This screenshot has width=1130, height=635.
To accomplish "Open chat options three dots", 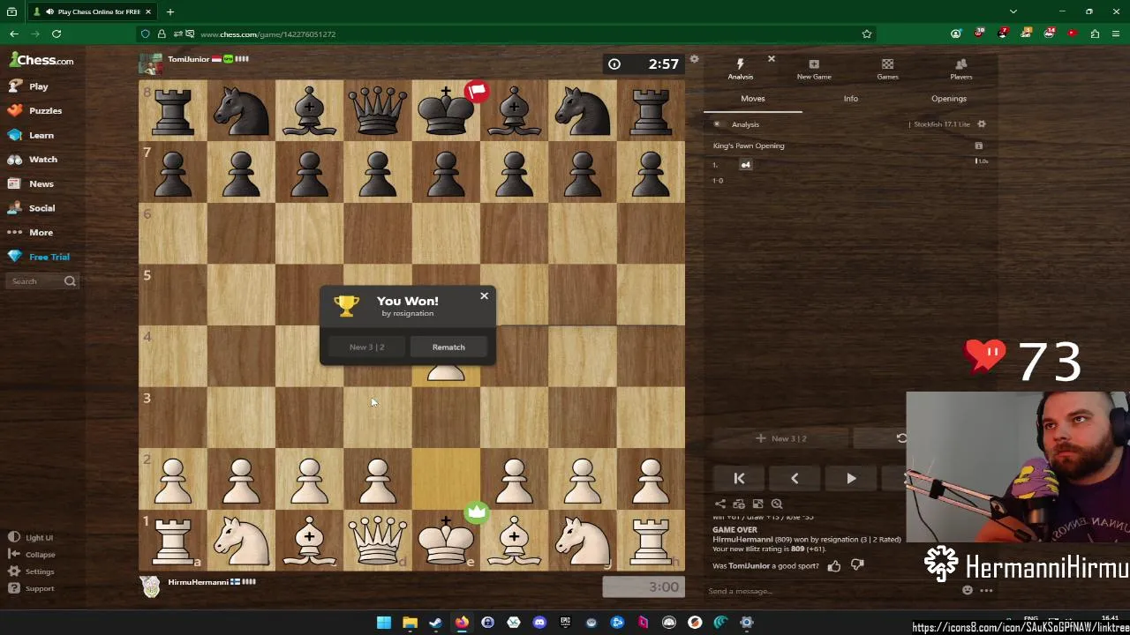I will pyautogui.click(x=986, y=591).
